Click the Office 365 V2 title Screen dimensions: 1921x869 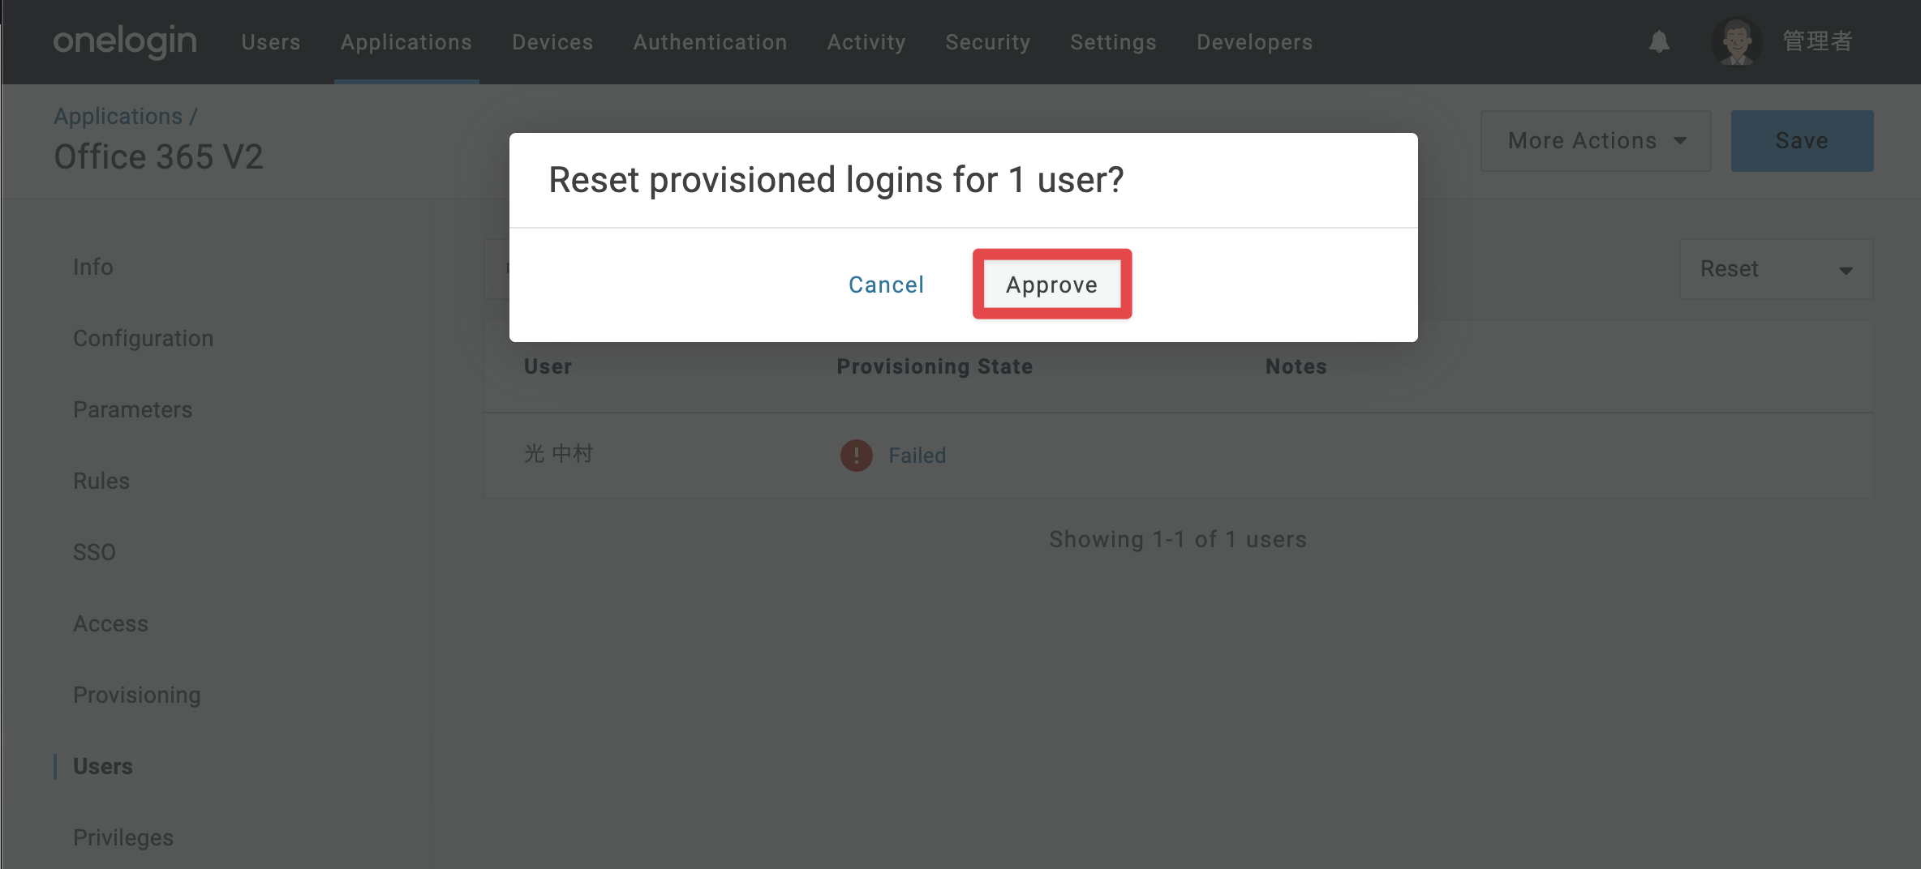tap(159, 157)
